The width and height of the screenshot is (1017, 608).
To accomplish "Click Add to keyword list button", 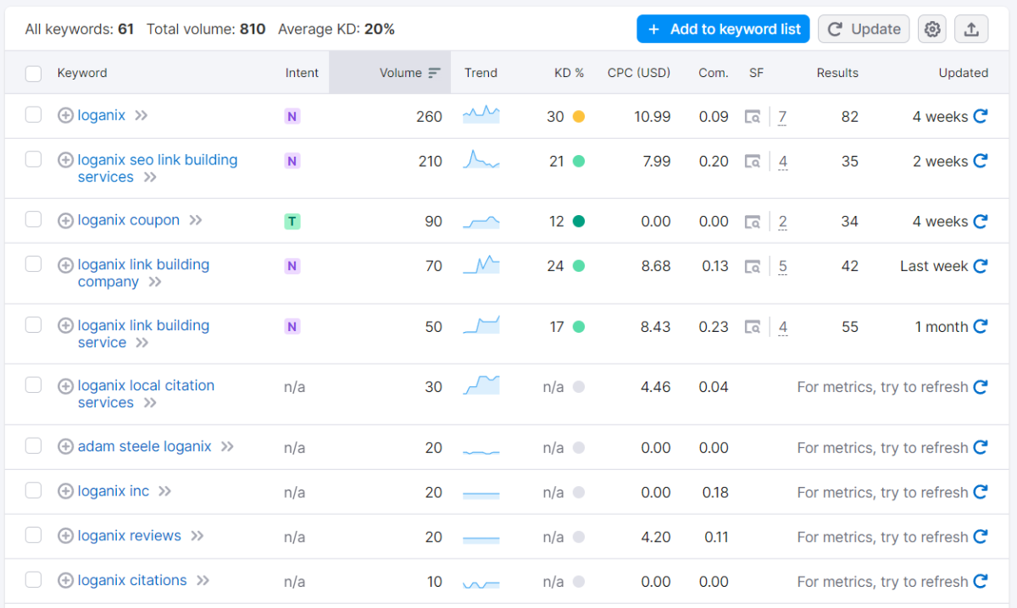I will [723, 30].
